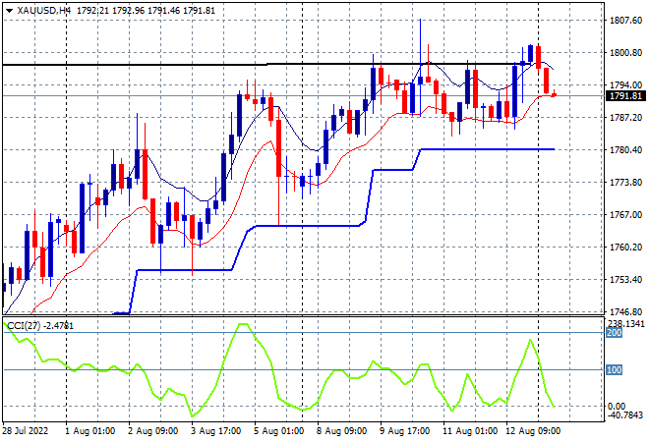Click time axis label 9 Aug 17:00
649x442 pixels.
coord(404,431)
